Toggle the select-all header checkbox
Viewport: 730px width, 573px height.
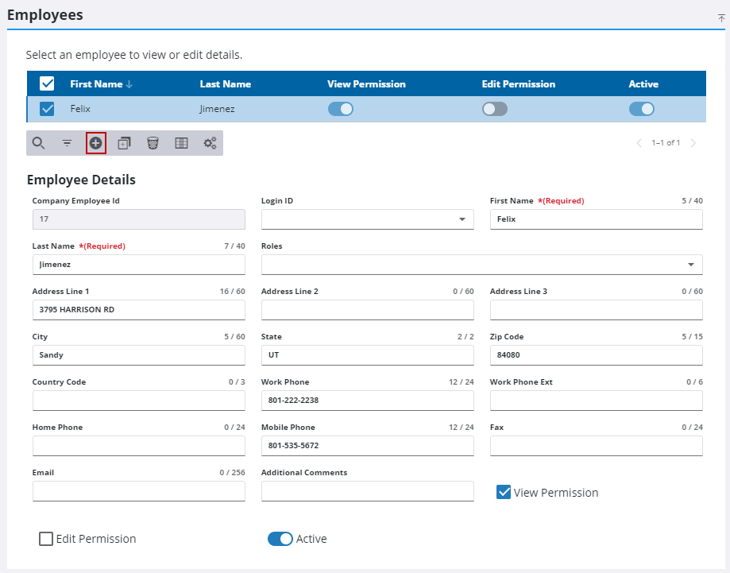click(x=47, y=84)
